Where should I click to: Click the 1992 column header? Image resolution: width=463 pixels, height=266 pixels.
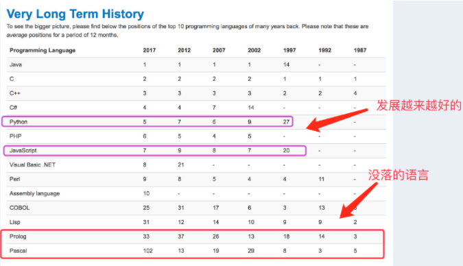coord(325,50)
